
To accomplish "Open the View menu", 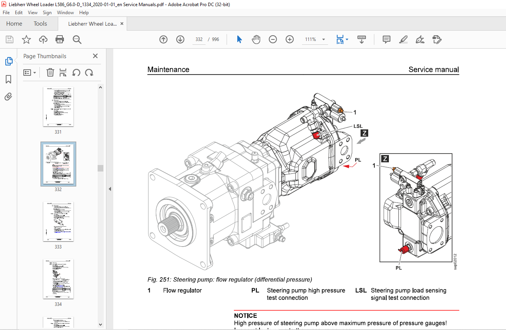I will click(x=33, y=13).
